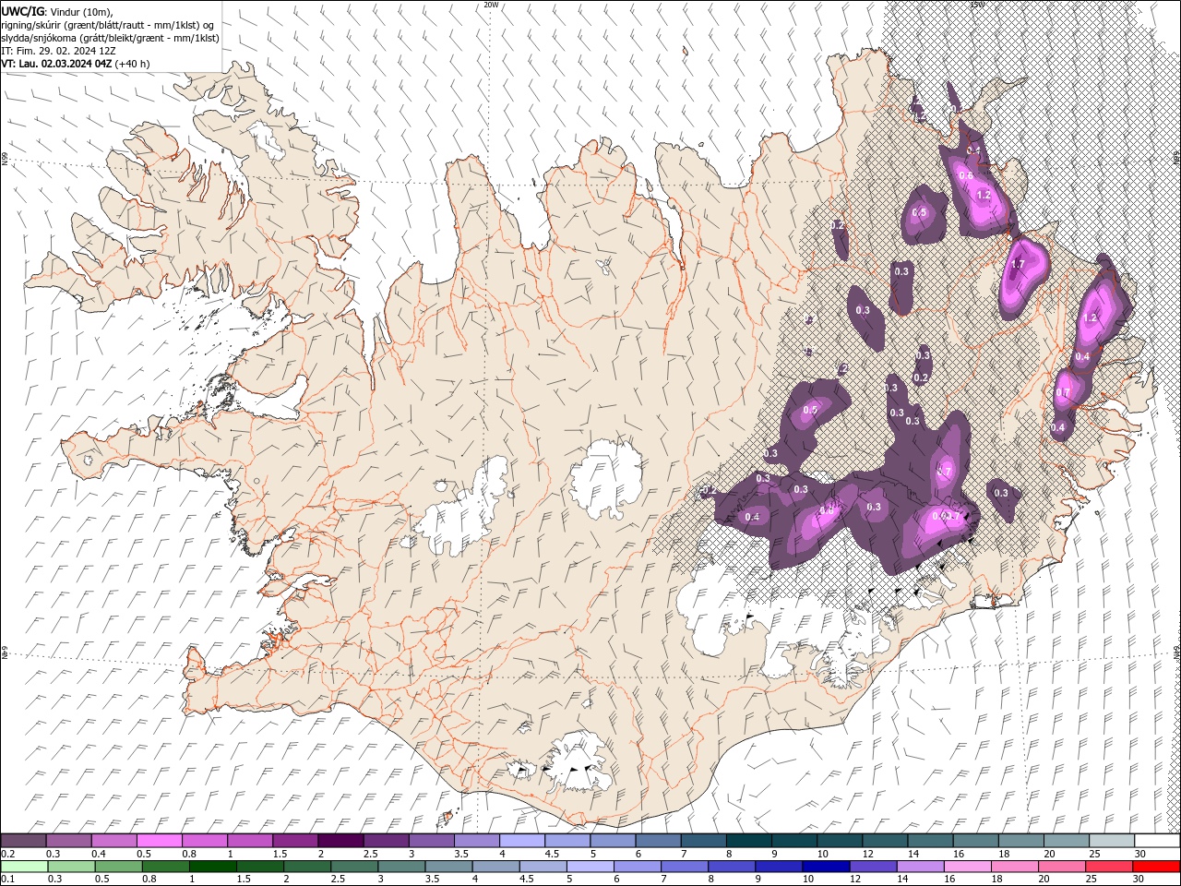
Task: Click the "VT: Lau. 02.03.2024 04Z" valid time
Action: [x=56, y=64]
